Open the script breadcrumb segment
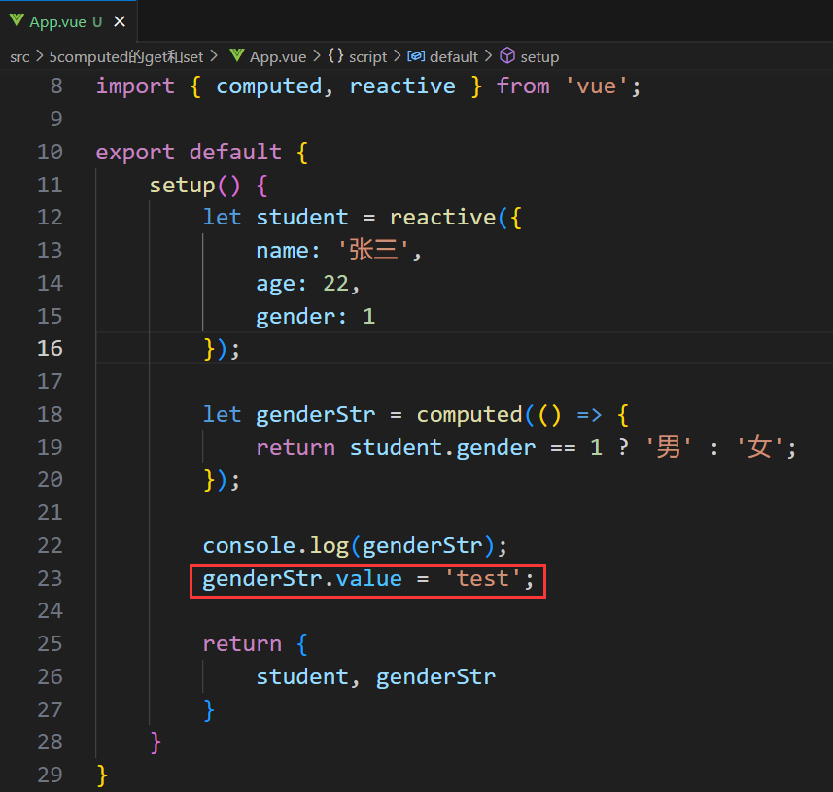The height and width of the screenshot is (792, 833). pos(368,56)
